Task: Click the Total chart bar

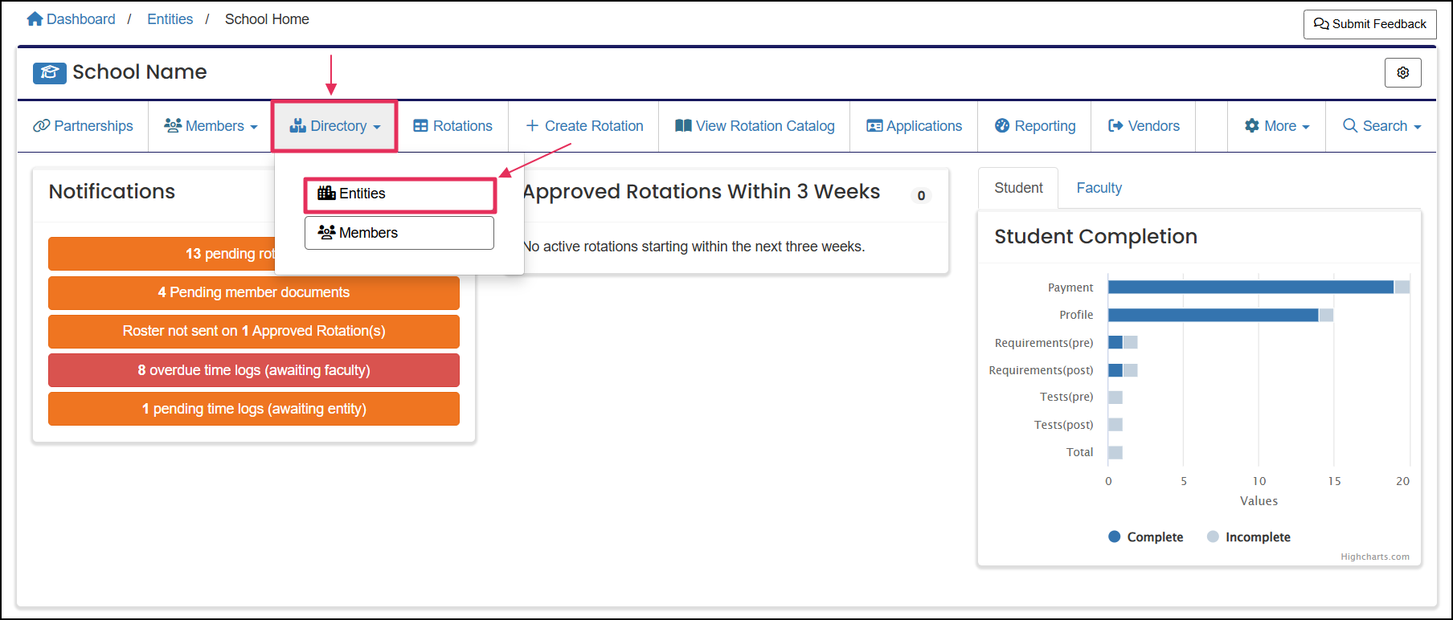Action: click(x=1115, y=452)
